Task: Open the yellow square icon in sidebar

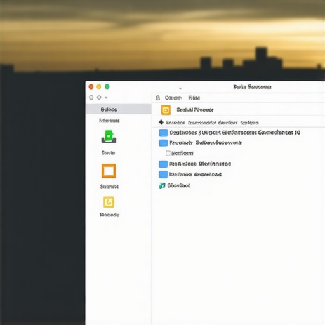Action: click(x=109, y=202)
